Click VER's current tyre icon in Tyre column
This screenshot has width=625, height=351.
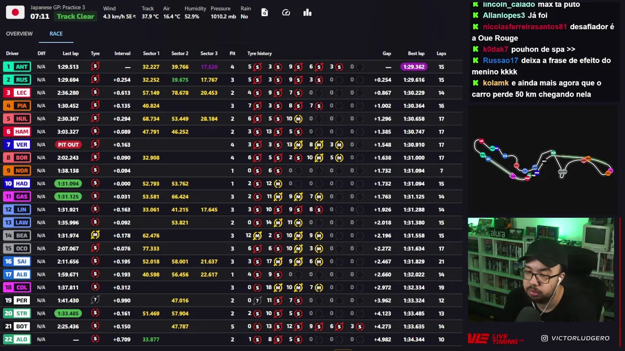pos(95,144)
